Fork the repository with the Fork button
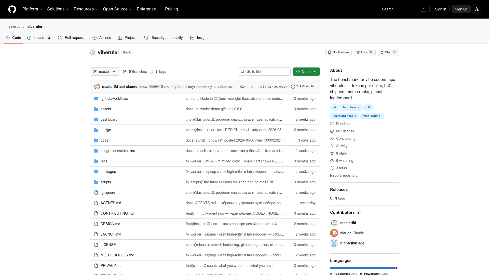The height and width of the screenshot is (275, 489). coord(364,52)
